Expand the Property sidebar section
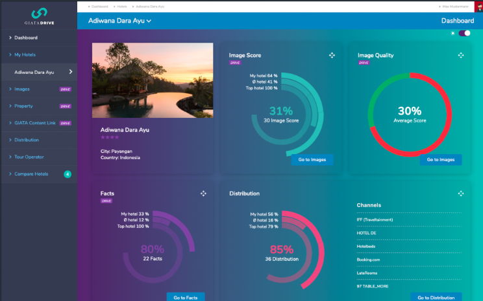483x301 pixels. point(23,106)
